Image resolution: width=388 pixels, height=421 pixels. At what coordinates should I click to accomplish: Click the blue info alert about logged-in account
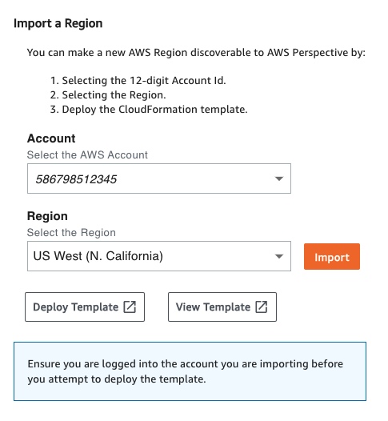tap(190, 371)
